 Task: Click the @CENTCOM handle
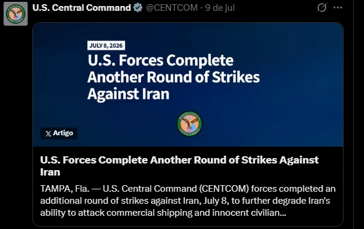172,8
